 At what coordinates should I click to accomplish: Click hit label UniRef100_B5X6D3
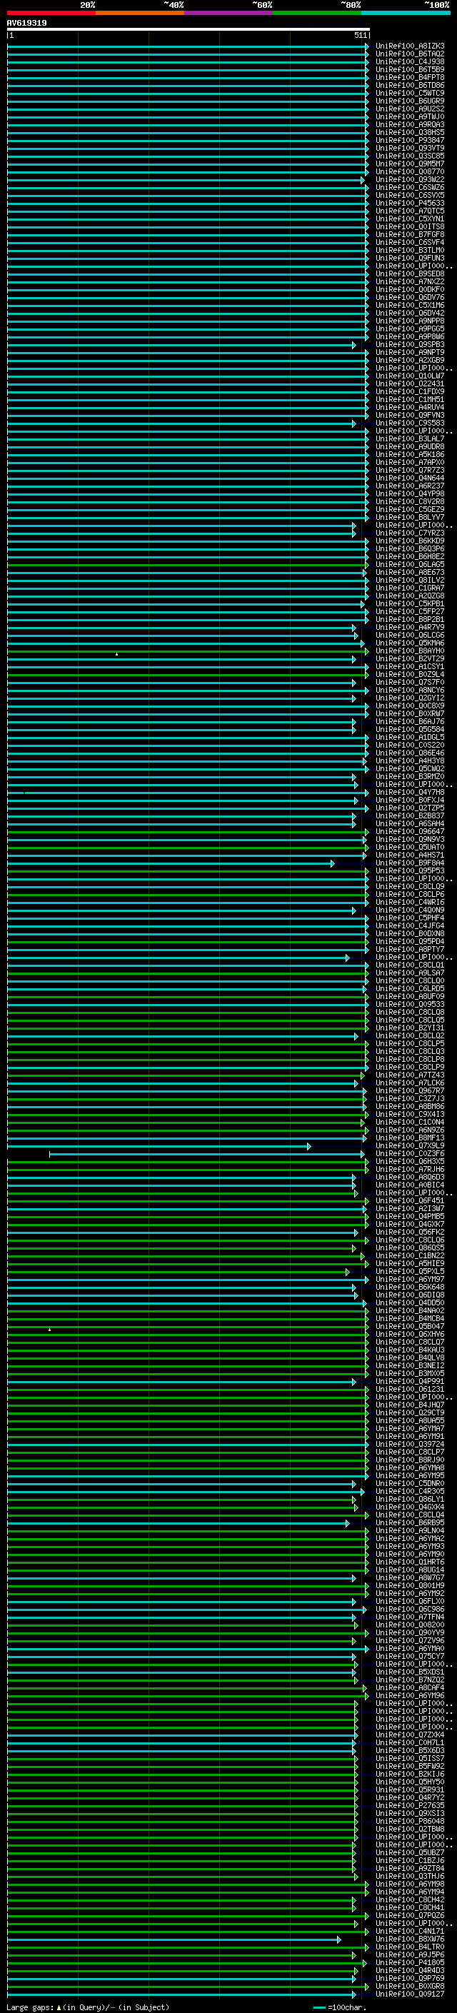click(x=410, y=1750)
